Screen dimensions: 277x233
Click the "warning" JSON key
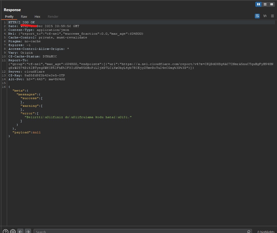[x=30, y=106]
